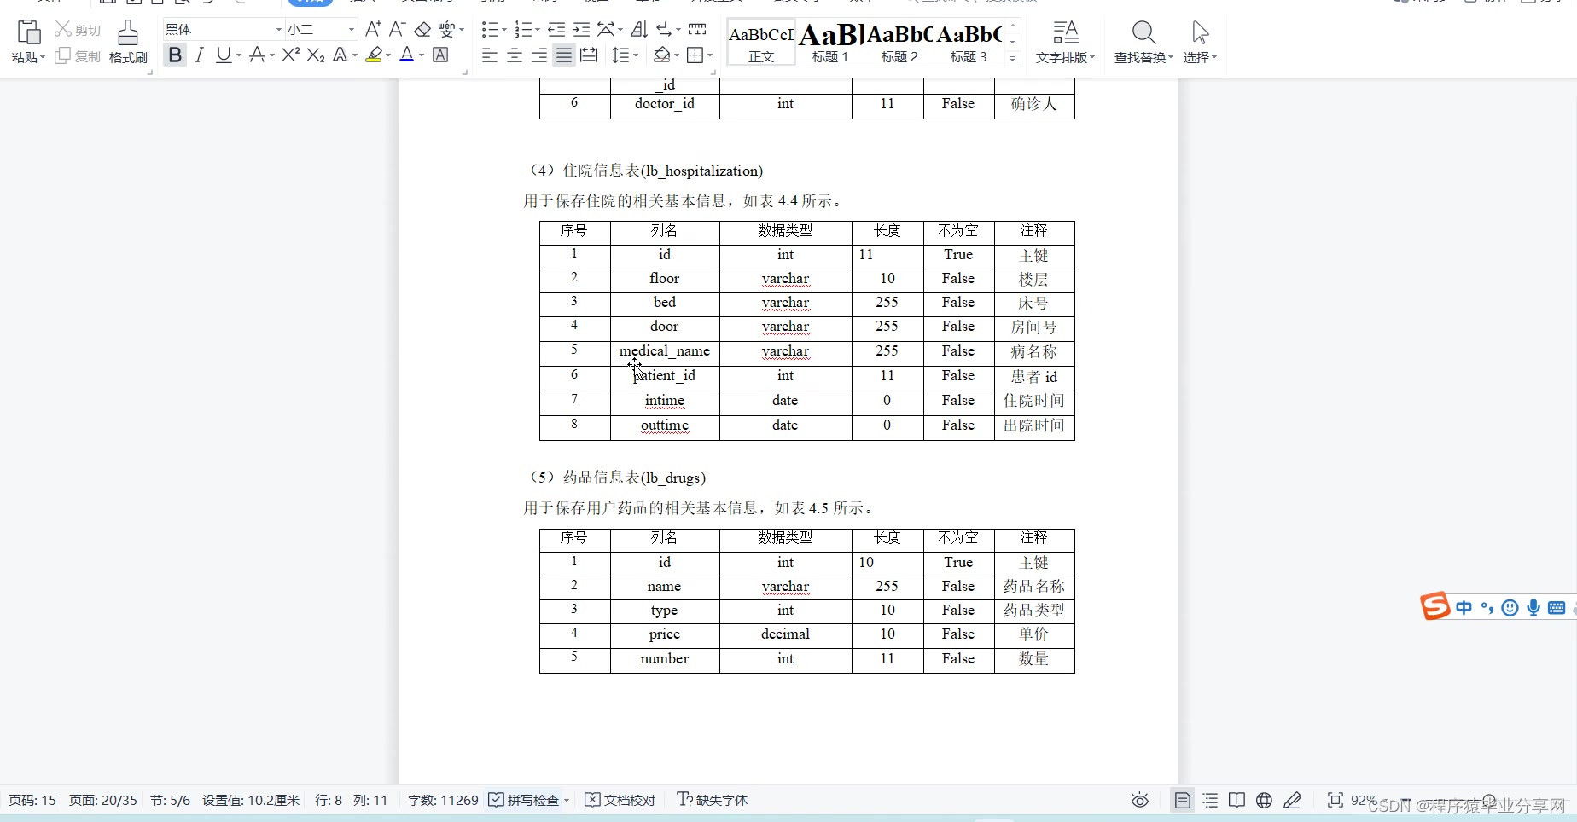Open the 文字排版 text layout menu
Screen dimensions: 1577x822
[x=1065, y=42]
